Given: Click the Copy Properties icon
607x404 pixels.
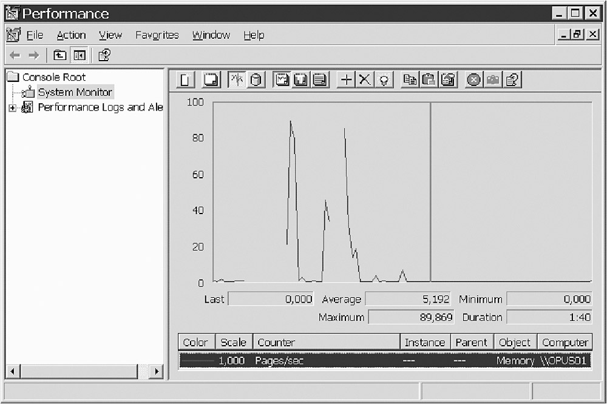Looking at the screenshot, I should pyautogui.click(x=410, y=79).
